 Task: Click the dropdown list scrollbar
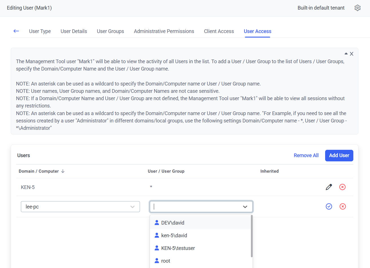point(251,236)
